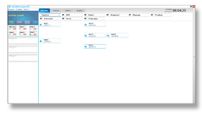Screen dimensions: 202x113
Task: Select the Technologia group label
Action: point(93,18)
